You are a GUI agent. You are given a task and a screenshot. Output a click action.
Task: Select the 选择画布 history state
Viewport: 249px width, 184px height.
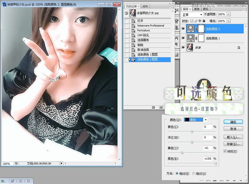pyautogui.click(x=150, y=40)
